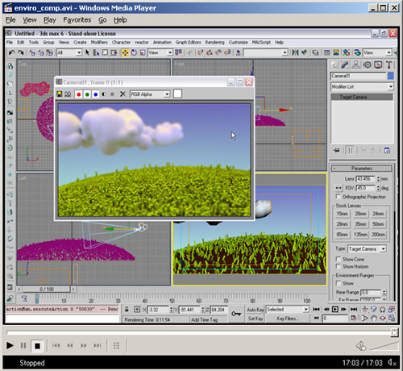
Task: Toggle the Auto Key button
Action: [256, 310]
